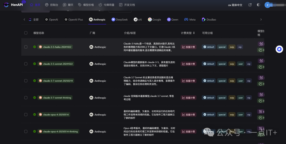
Task: Click the claude-3-5-sonnet-20241022 model tag
Action: pyautogui.click(x=56, y=64)
